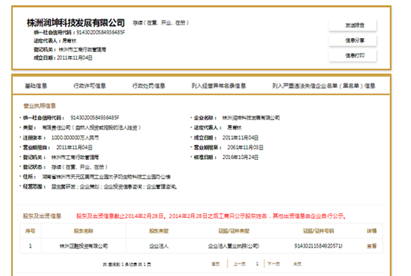Switch to the 基础信息 tab
411x276 pixels.
[x=36, y=86]
